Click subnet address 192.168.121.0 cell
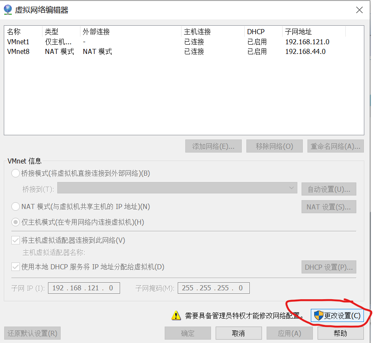This screenshot has width=374, height=343. coord(307,42)
